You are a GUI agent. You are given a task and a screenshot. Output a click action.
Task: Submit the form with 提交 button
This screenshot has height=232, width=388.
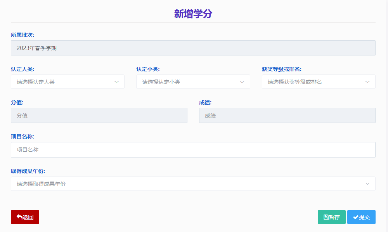(361, 217)
